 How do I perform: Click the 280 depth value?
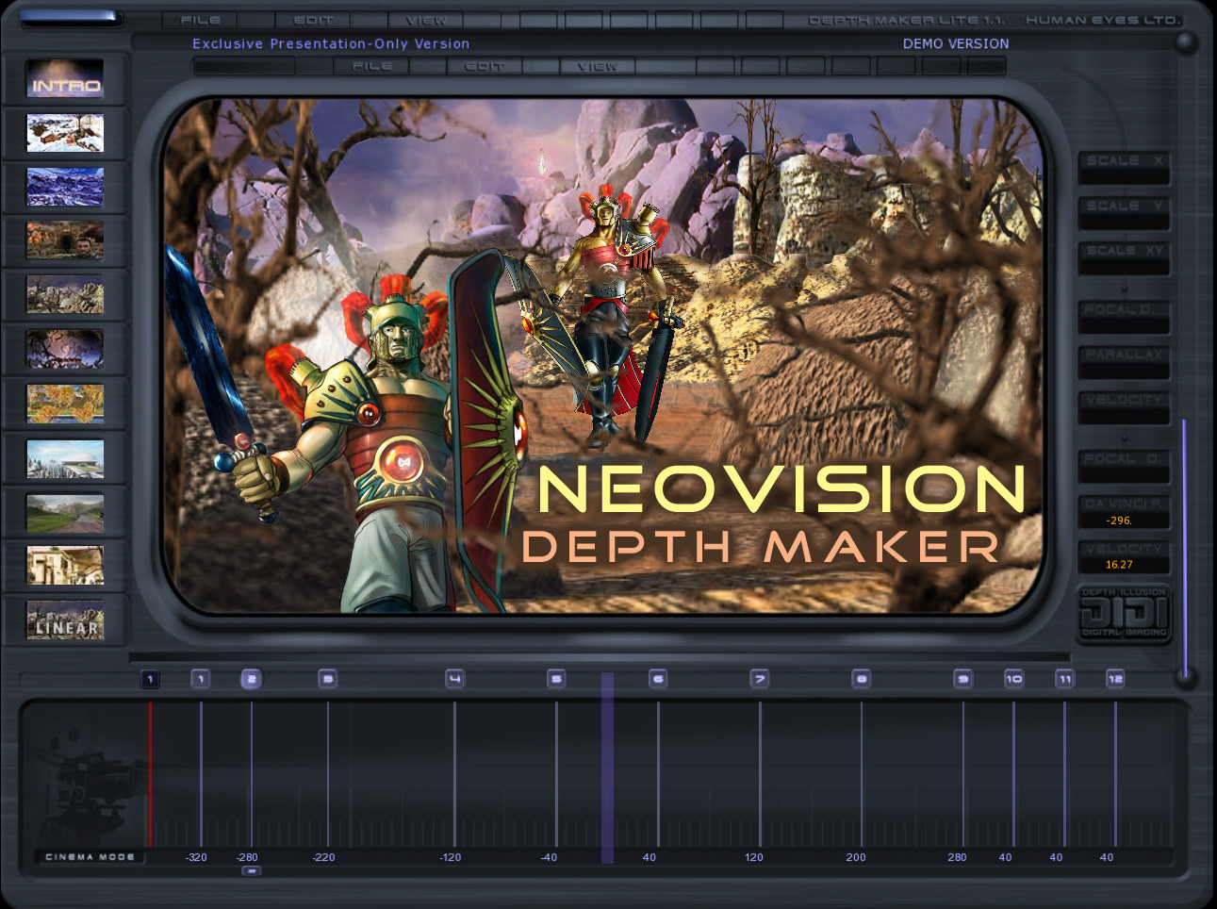pyautogui.click(x=957, y=857)
